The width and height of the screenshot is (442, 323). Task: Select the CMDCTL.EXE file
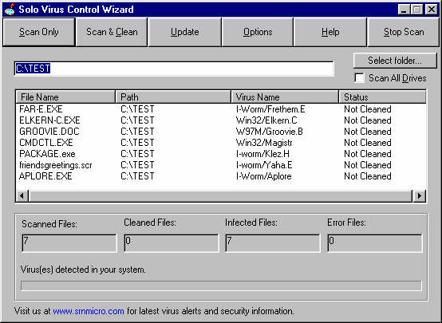(x=46, y=143)
